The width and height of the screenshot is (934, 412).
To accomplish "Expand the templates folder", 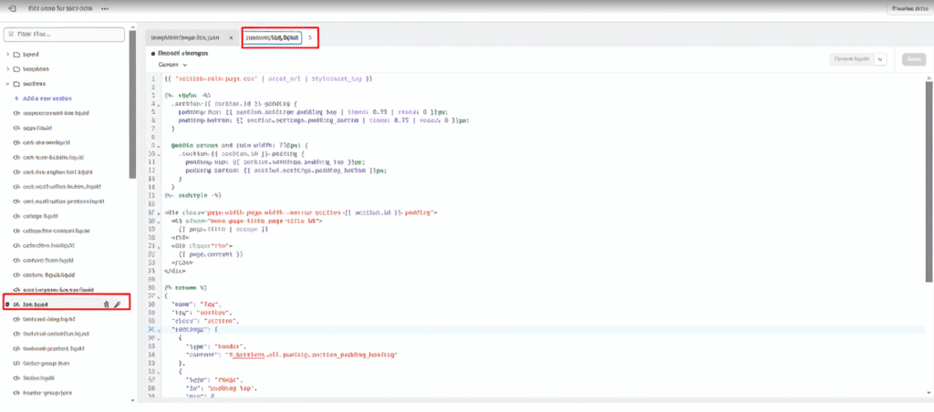I will click(x=8, y=68).
